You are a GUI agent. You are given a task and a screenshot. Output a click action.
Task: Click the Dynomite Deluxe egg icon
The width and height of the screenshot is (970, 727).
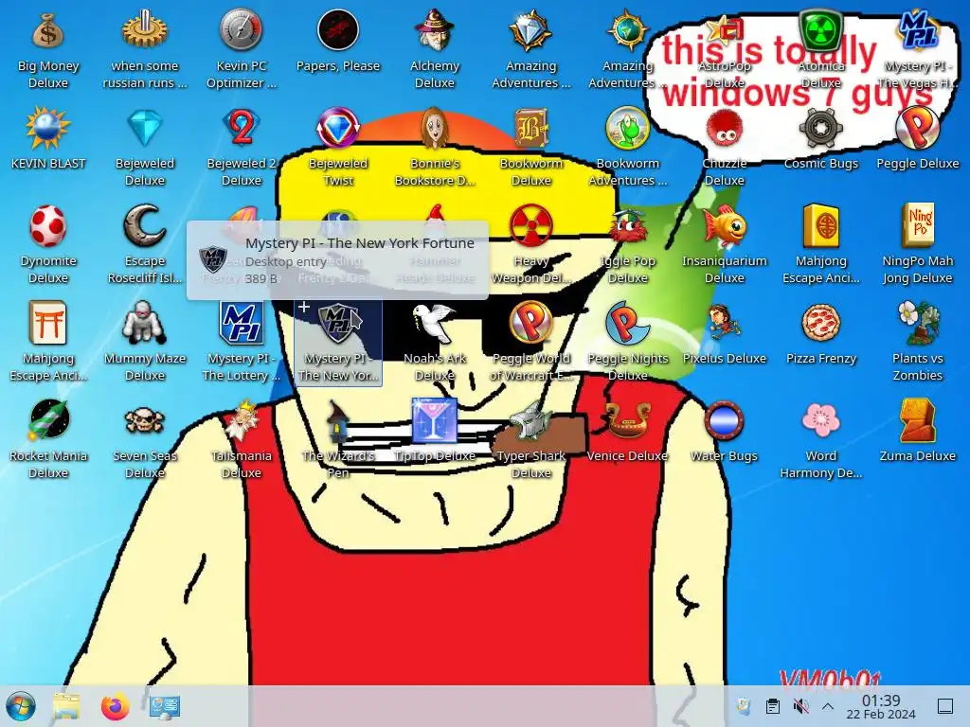click(x=48, y=225)
